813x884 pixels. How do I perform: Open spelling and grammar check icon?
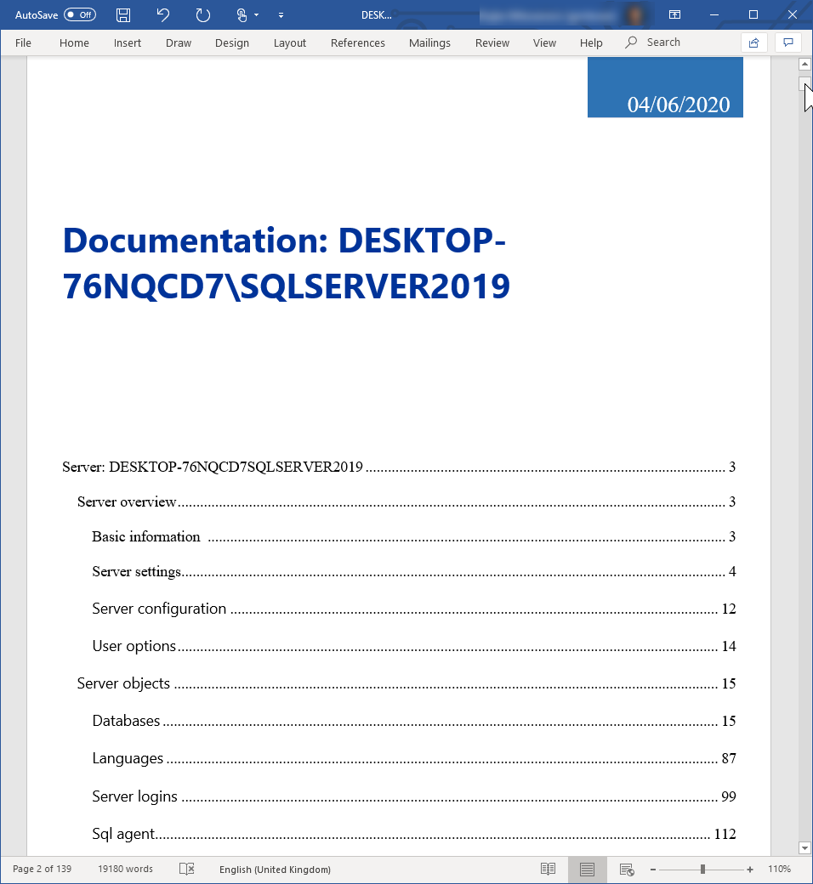coord(187,869)
